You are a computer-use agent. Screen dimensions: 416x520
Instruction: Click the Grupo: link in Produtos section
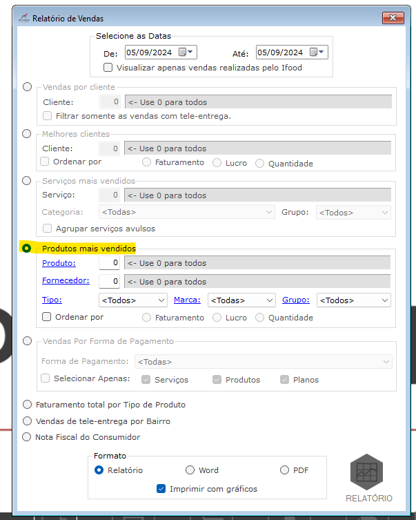click(296, 300)
